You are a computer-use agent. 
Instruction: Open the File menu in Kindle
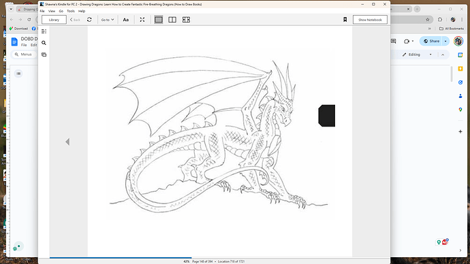[42, 11]
